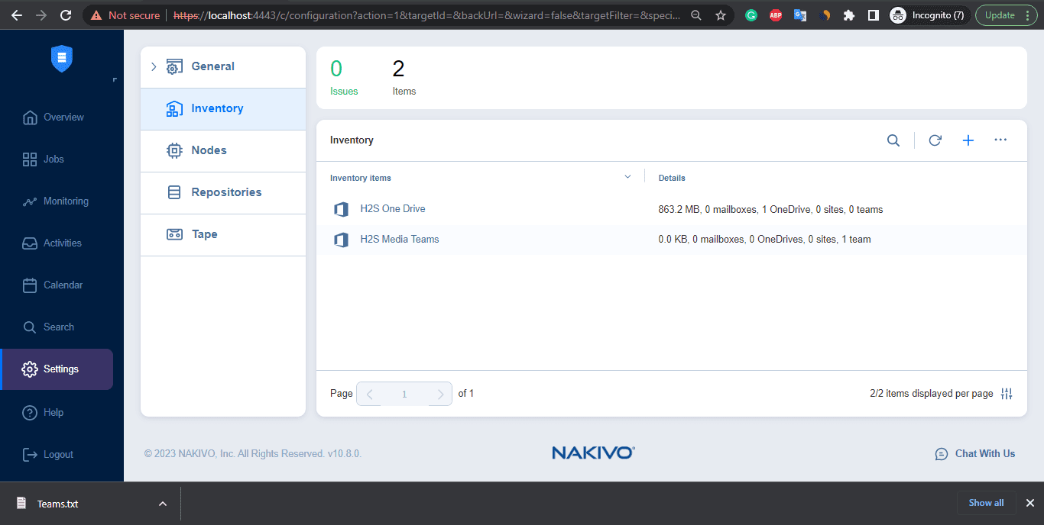This screenshot has width=1044, height=525.
Task: Open downloaded Teams.txt file
Action: coord(57,504)
